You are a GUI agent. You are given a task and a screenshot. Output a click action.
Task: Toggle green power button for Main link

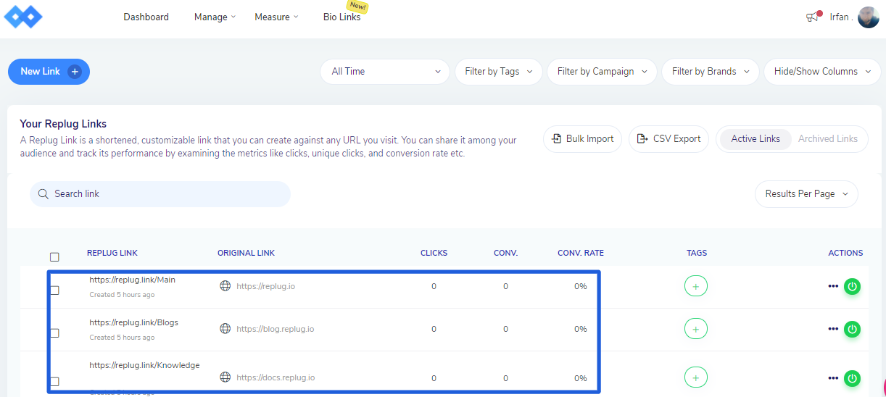[853, 286]
